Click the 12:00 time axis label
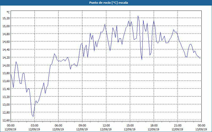This screenshot has height=132, width=212. coord(106,126)
